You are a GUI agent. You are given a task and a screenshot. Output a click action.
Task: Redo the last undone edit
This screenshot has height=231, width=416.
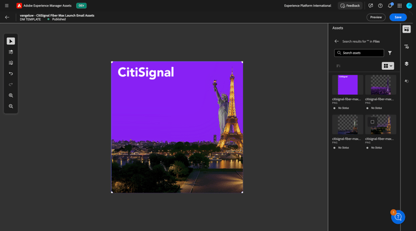pyautogui.click(x=11, y=85)
